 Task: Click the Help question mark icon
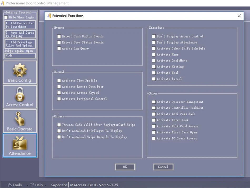click(32, 185)
